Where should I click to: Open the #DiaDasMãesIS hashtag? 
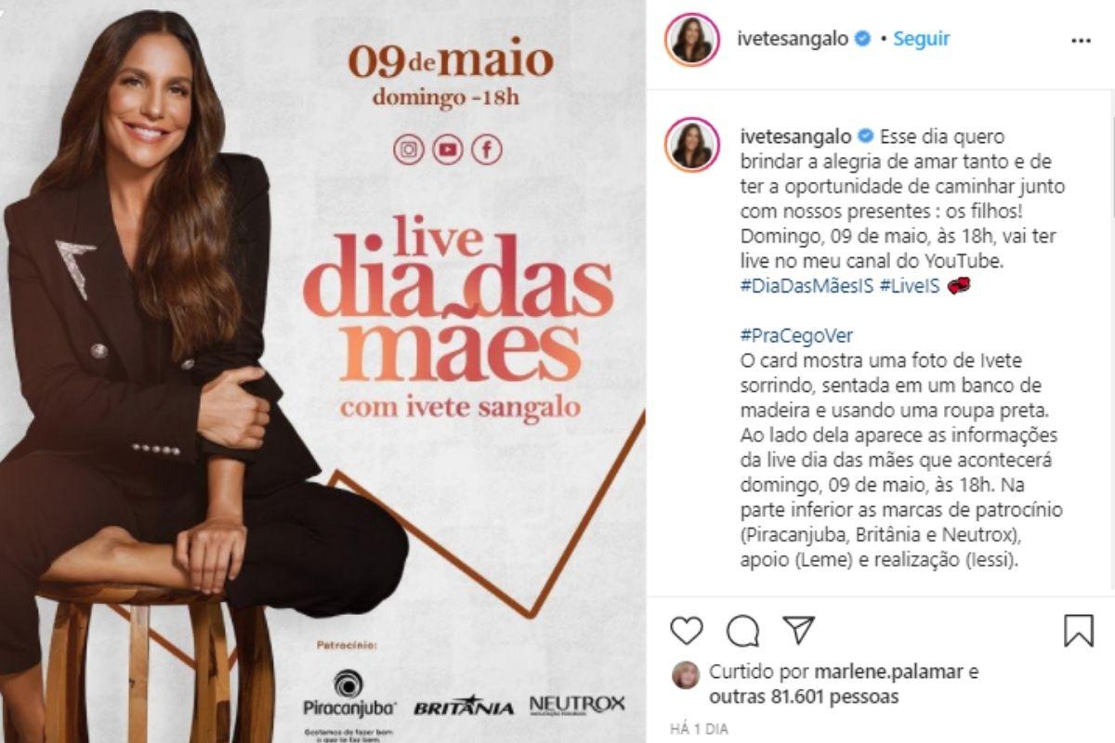pyautogui.click(x=806, y=287)
